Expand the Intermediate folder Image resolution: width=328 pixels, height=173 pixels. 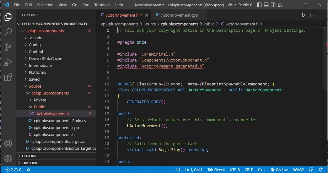56,65
